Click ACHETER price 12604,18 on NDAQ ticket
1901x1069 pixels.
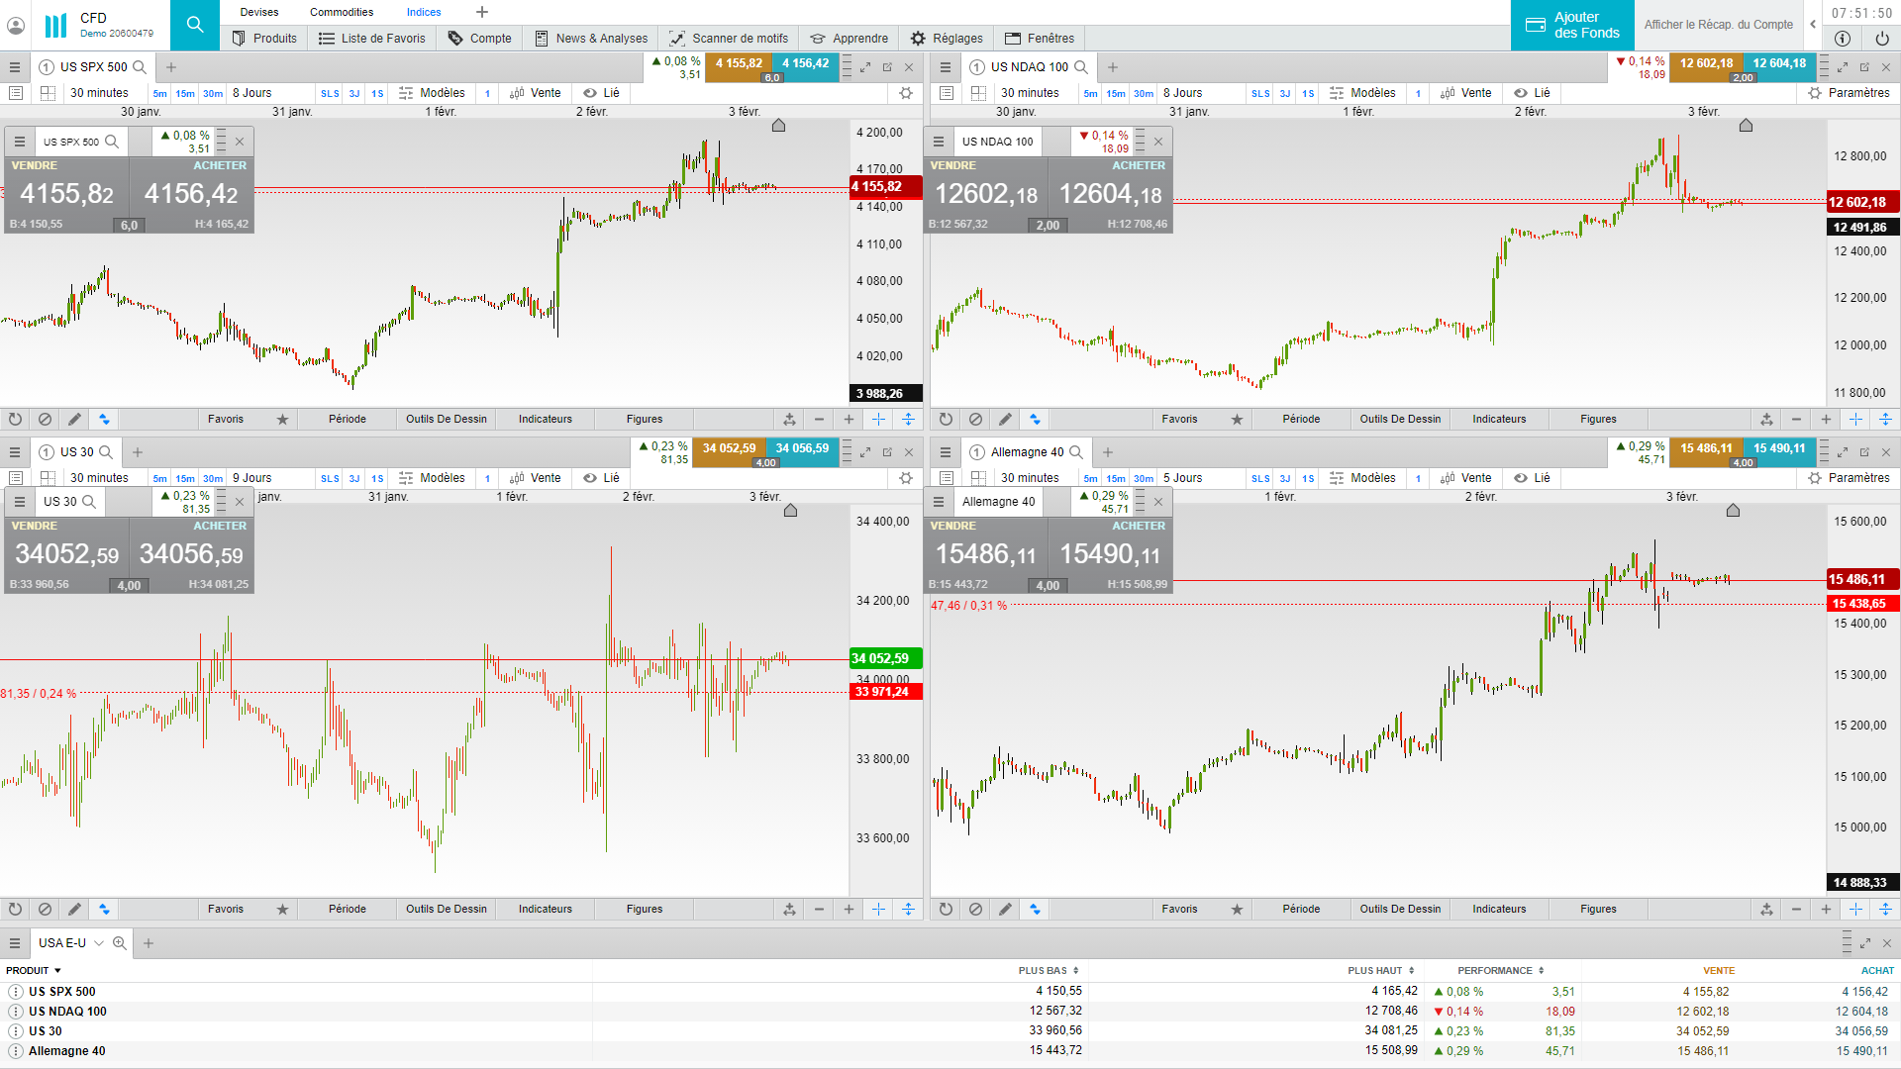pyautogui.click(x=1111, y=195)
